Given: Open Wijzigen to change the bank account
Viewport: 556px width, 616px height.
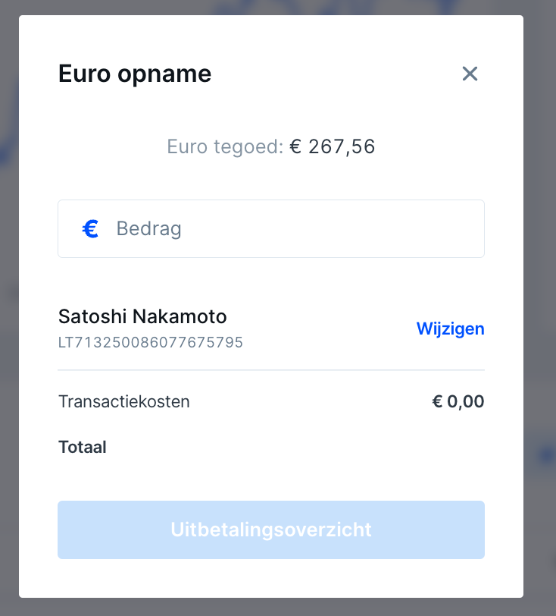Looking at the screenshot, I should 450,328.
